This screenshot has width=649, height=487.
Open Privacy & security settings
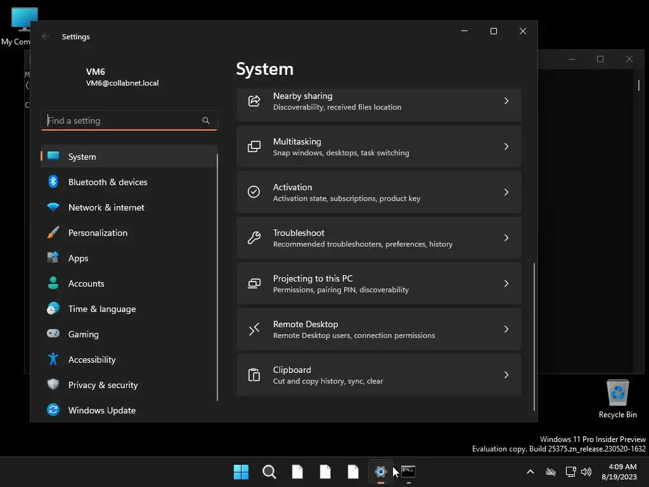(x=129, y=385)
